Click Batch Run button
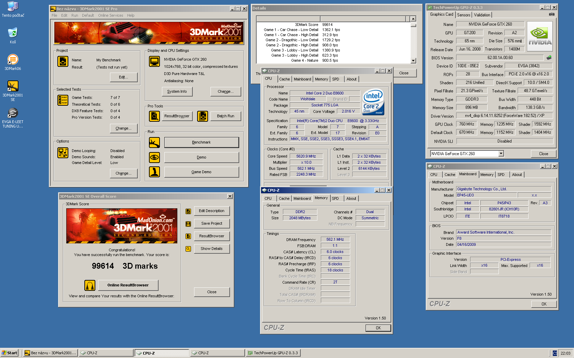Viewport: 574px width, 358px height. coord(225,116)
